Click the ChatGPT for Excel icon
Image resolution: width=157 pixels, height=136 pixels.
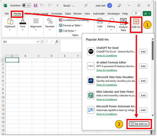click(x=91, y=51)
